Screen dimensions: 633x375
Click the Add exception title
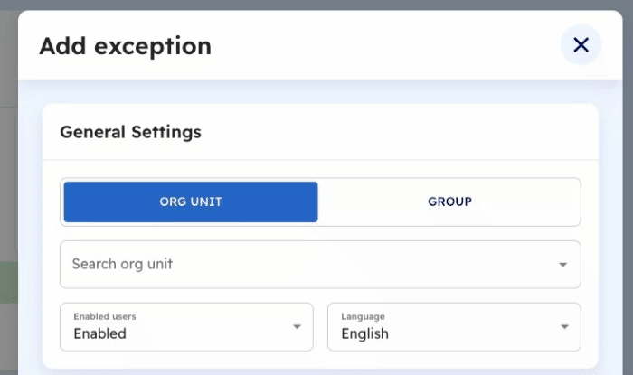[125, 46]
